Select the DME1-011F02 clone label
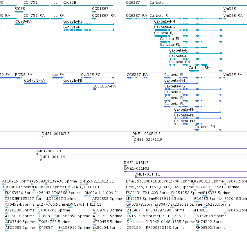 tap(137, 169)
